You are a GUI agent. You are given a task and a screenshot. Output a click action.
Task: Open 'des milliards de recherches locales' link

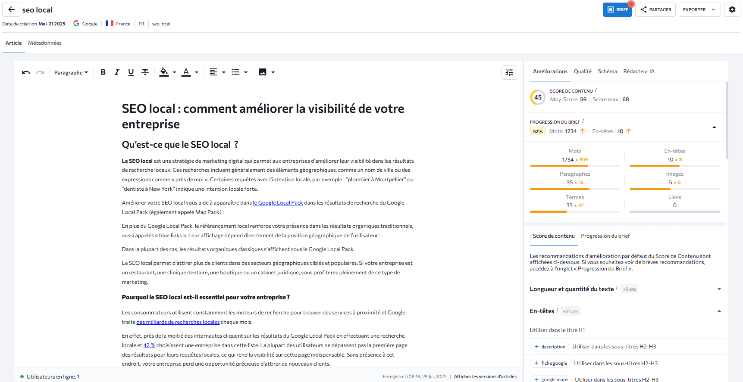point(178,322)
